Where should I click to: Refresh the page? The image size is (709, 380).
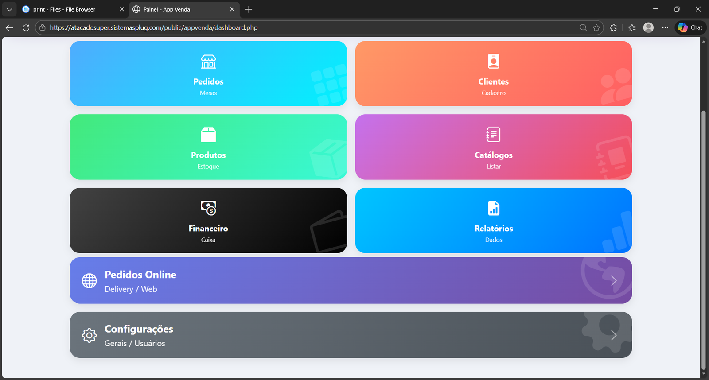coord(26,27)
